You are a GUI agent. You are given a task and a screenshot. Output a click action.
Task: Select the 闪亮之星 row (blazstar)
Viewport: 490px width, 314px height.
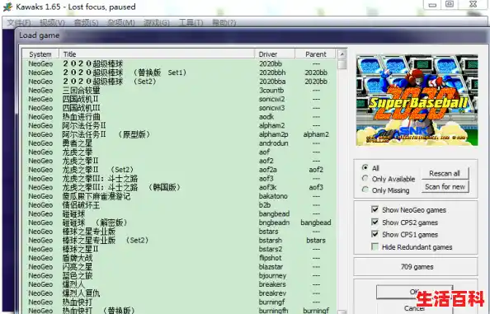click(180, 267)
